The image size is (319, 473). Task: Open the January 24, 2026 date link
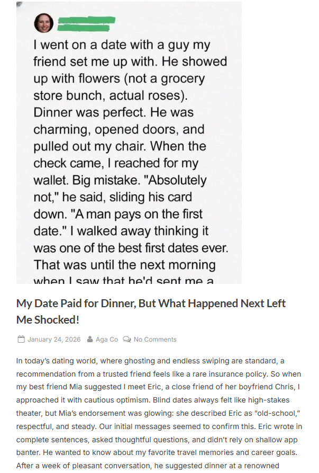click(x=54, y=340)
